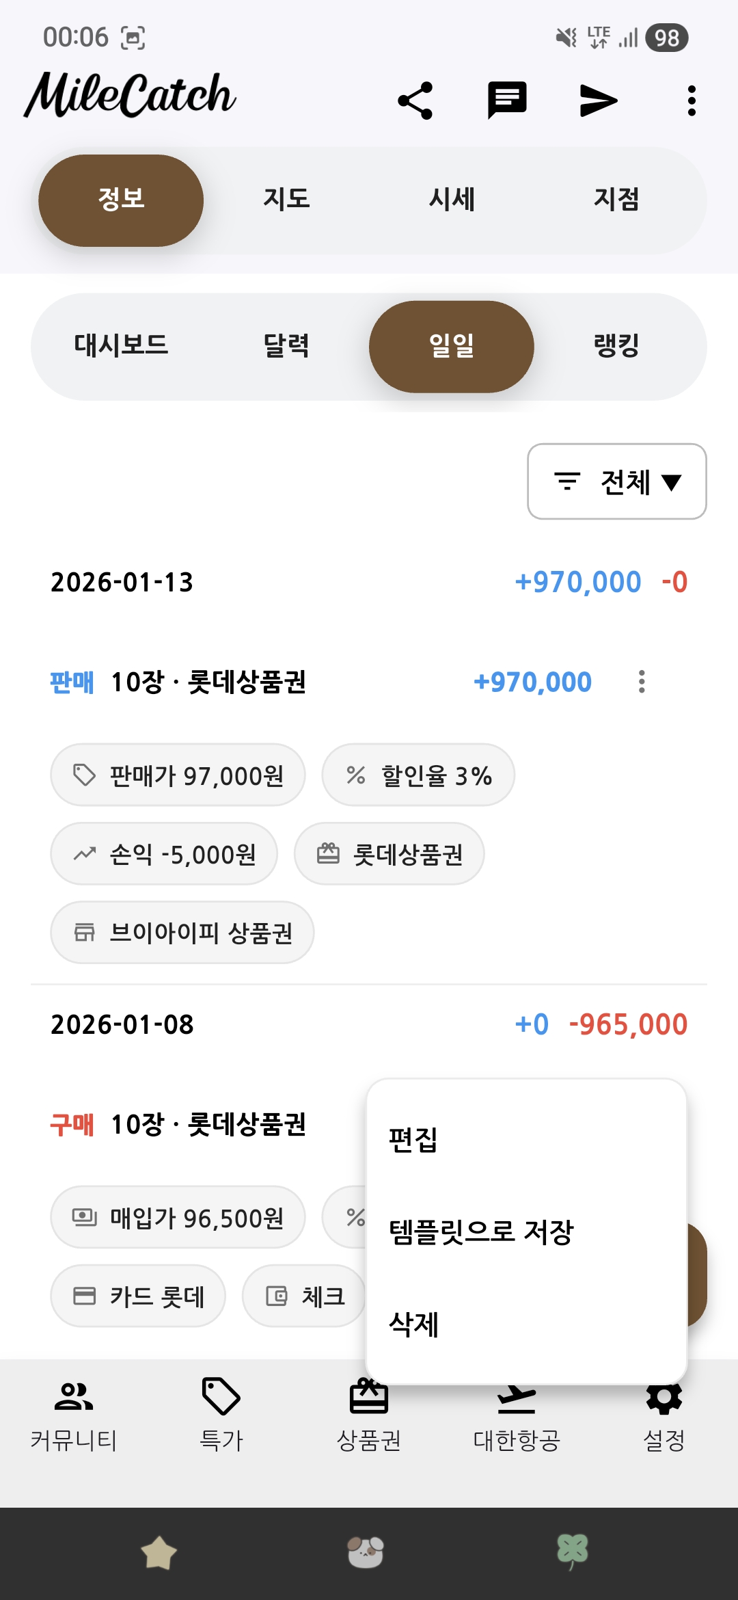Select 편집 from the popup menu
Viewport: 738px width, 1600px height.
(x=413, y=1139)
